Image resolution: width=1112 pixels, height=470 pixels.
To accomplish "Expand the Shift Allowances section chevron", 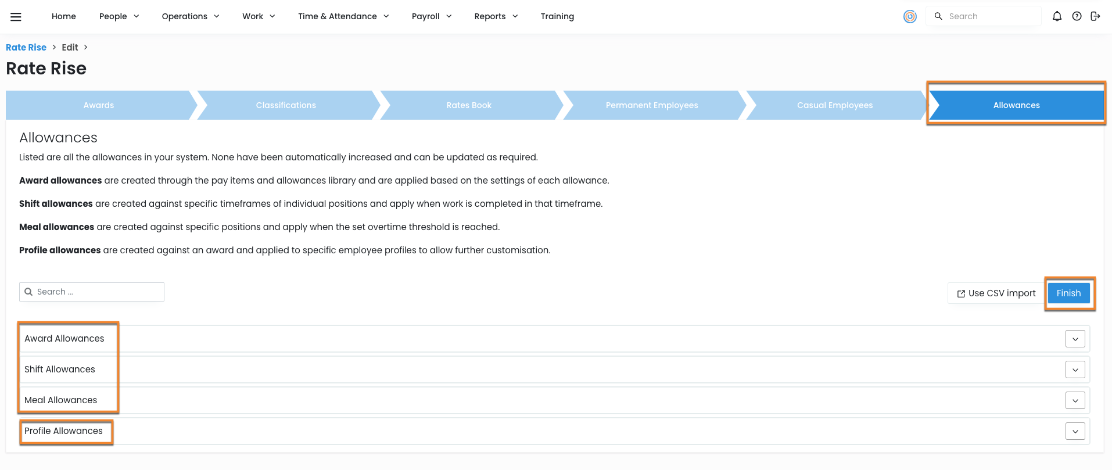I will [x=1075, y=370].
